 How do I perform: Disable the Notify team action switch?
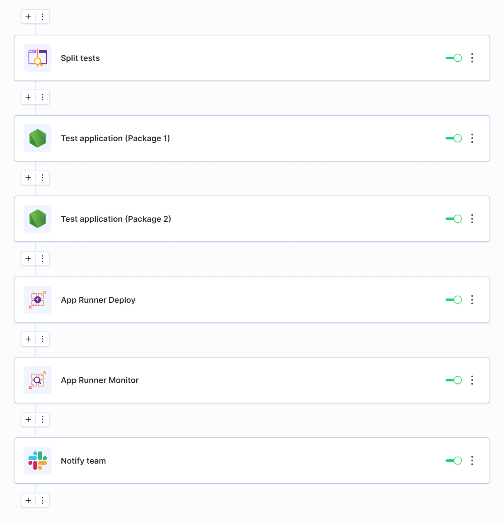click(x=453, y=460)
